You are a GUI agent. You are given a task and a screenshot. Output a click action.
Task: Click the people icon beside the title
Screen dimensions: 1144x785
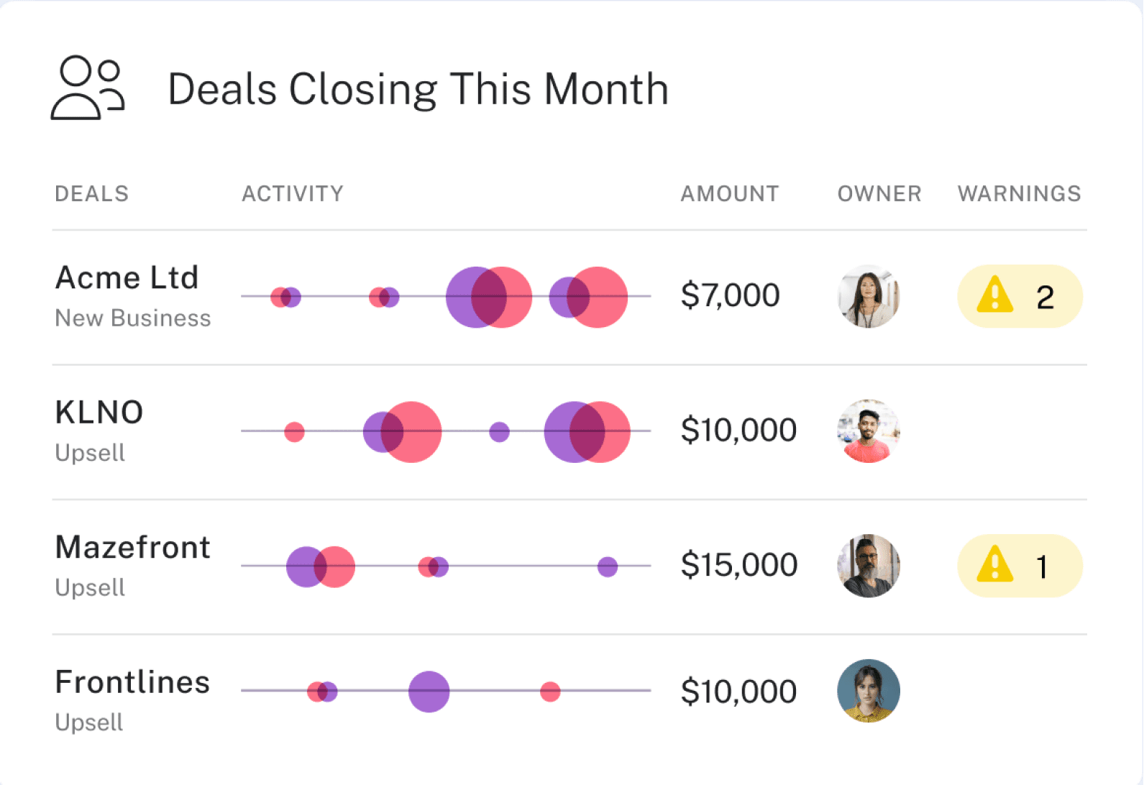(x=88, y=88)
